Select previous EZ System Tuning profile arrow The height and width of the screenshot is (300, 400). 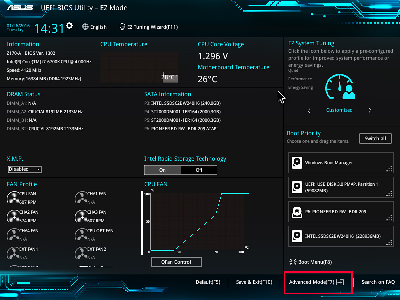tap(309, 110)
